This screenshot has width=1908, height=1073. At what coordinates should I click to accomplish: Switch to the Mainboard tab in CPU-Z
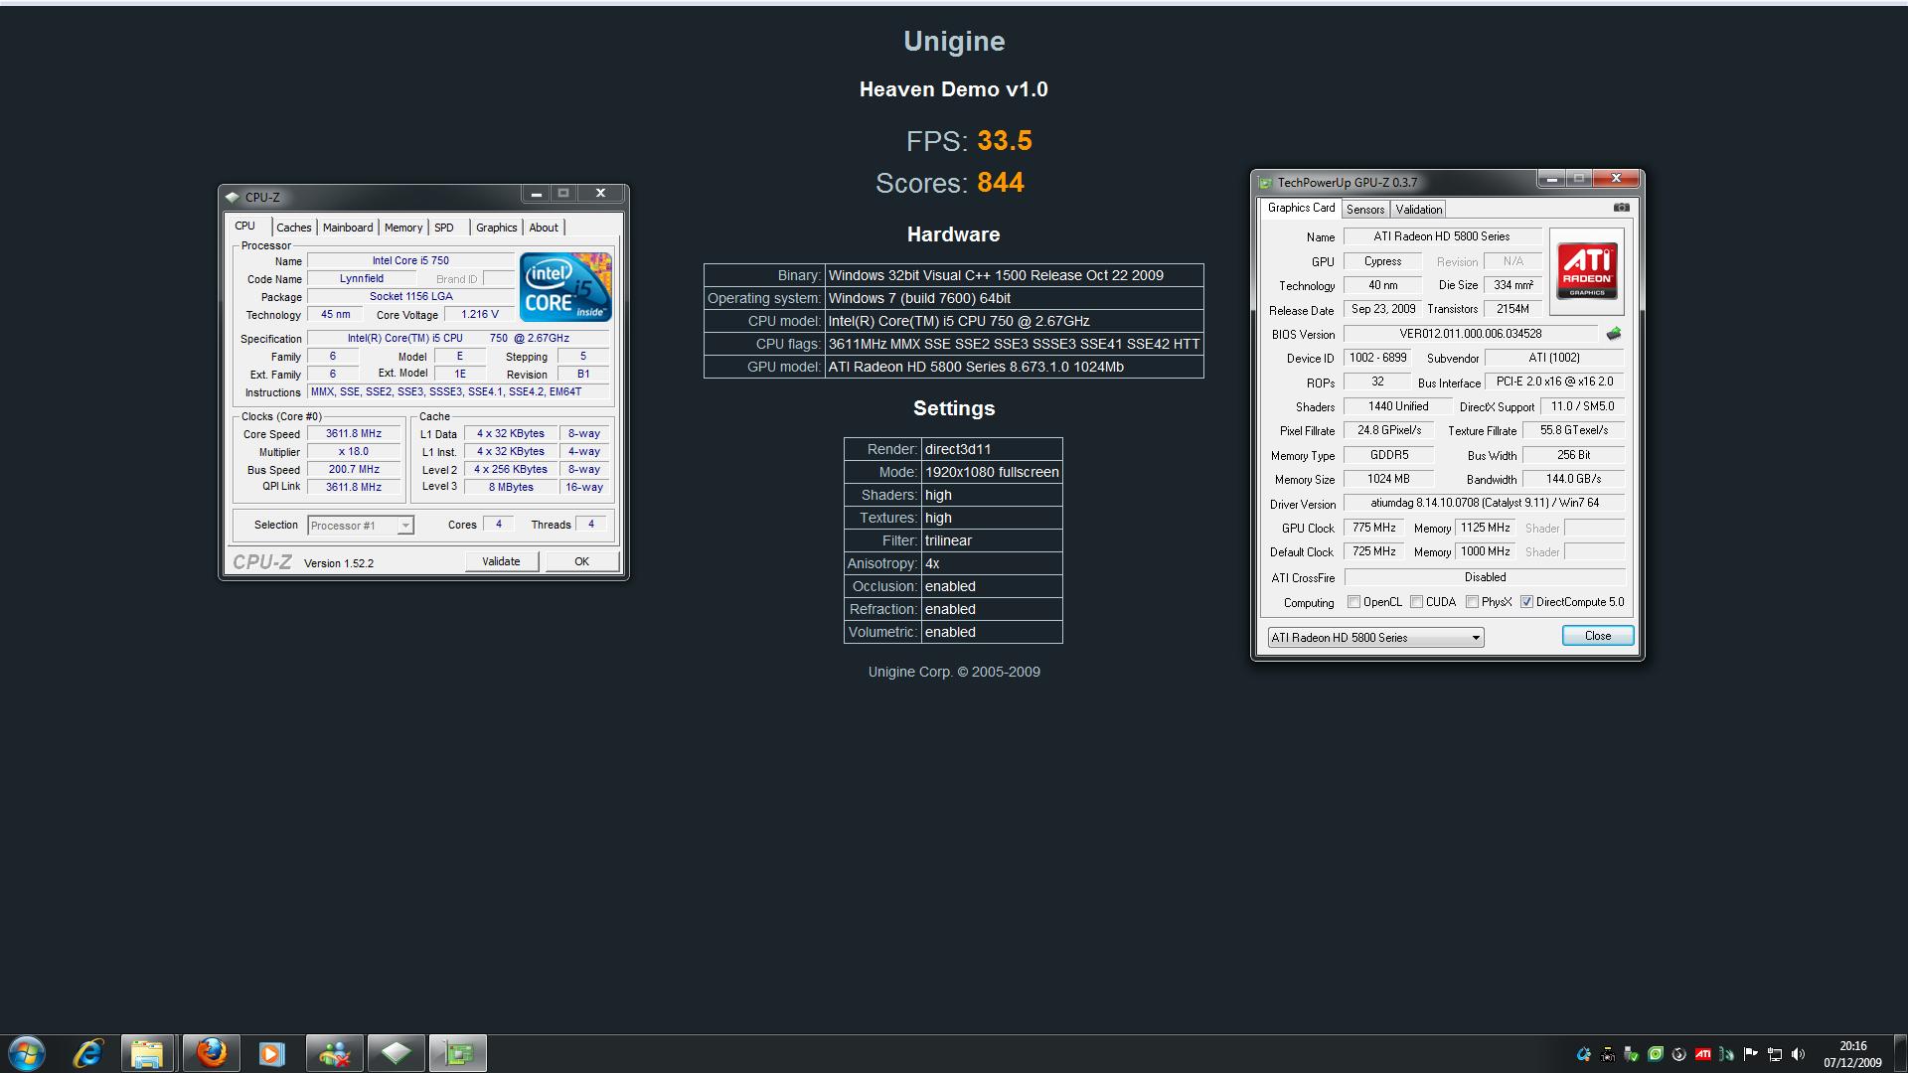tap(348, 228)
